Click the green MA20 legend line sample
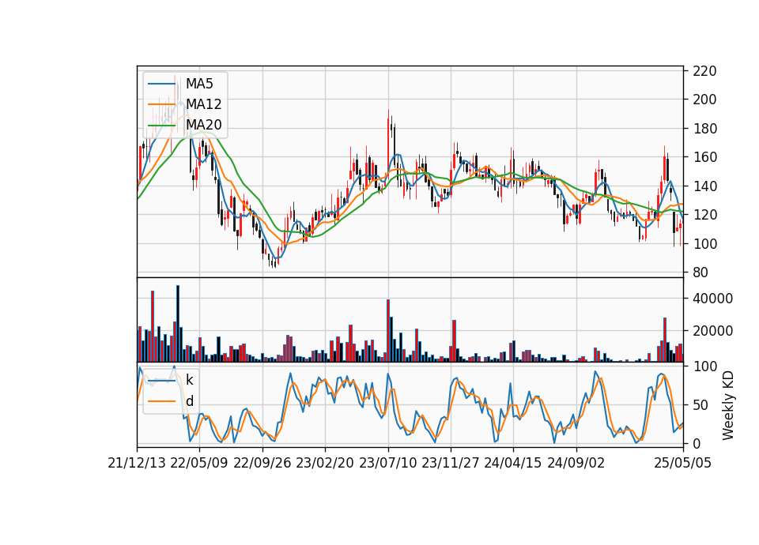 coord(161,126)
